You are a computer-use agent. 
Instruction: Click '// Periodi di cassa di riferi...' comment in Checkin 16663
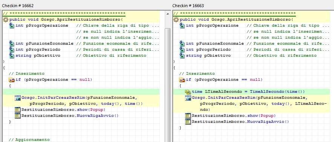[x=288, y=50]
